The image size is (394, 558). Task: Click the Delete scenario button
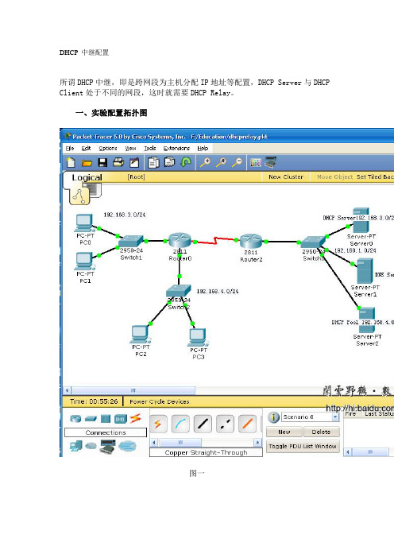[x=321, y=432]
